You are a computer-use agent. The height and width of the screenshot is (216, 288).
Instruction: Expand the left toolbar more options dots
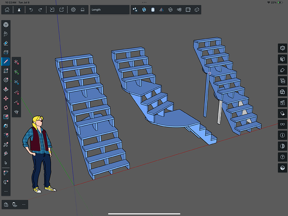click(x=6, y=191)
